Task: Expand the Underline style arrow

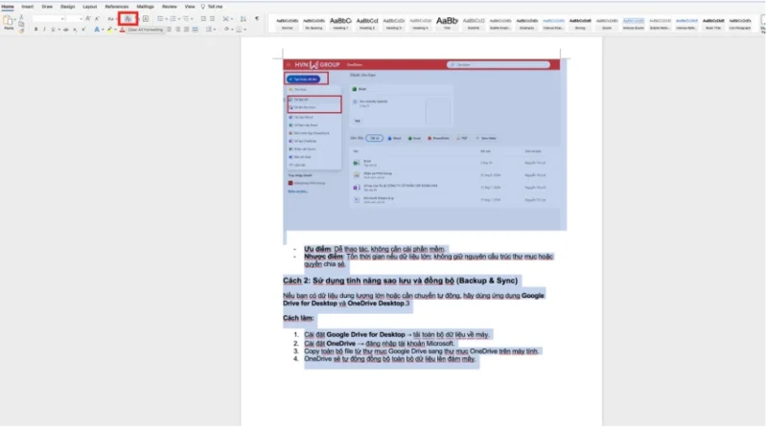Action: pos(58,30)
